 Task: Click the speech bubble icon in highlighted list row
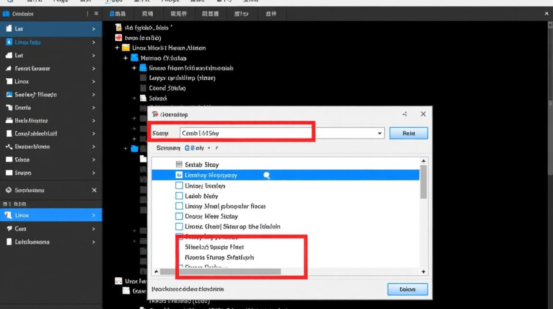coord(266,176)
